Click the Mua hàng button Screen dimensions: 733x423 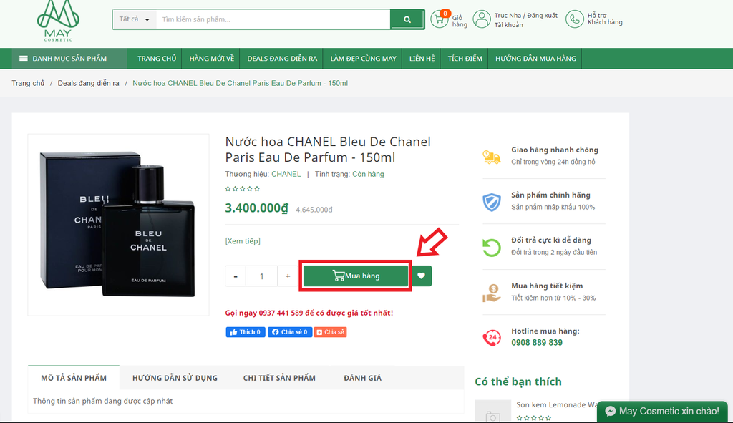click(356, 276)
